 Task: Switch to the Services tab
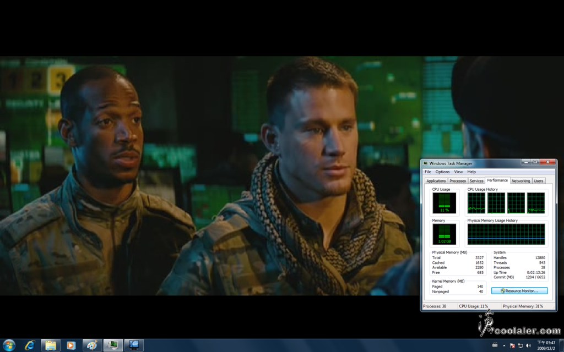[476, 180]
